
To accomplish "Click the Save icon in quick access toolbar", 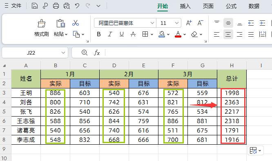I will click(x=35, y=6).
